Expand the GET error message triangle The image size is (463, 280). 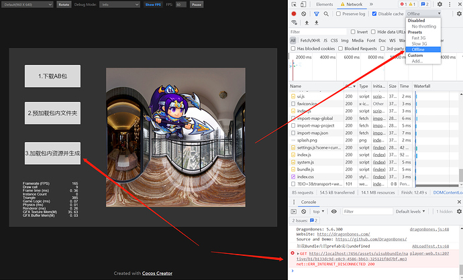[298, 253]
